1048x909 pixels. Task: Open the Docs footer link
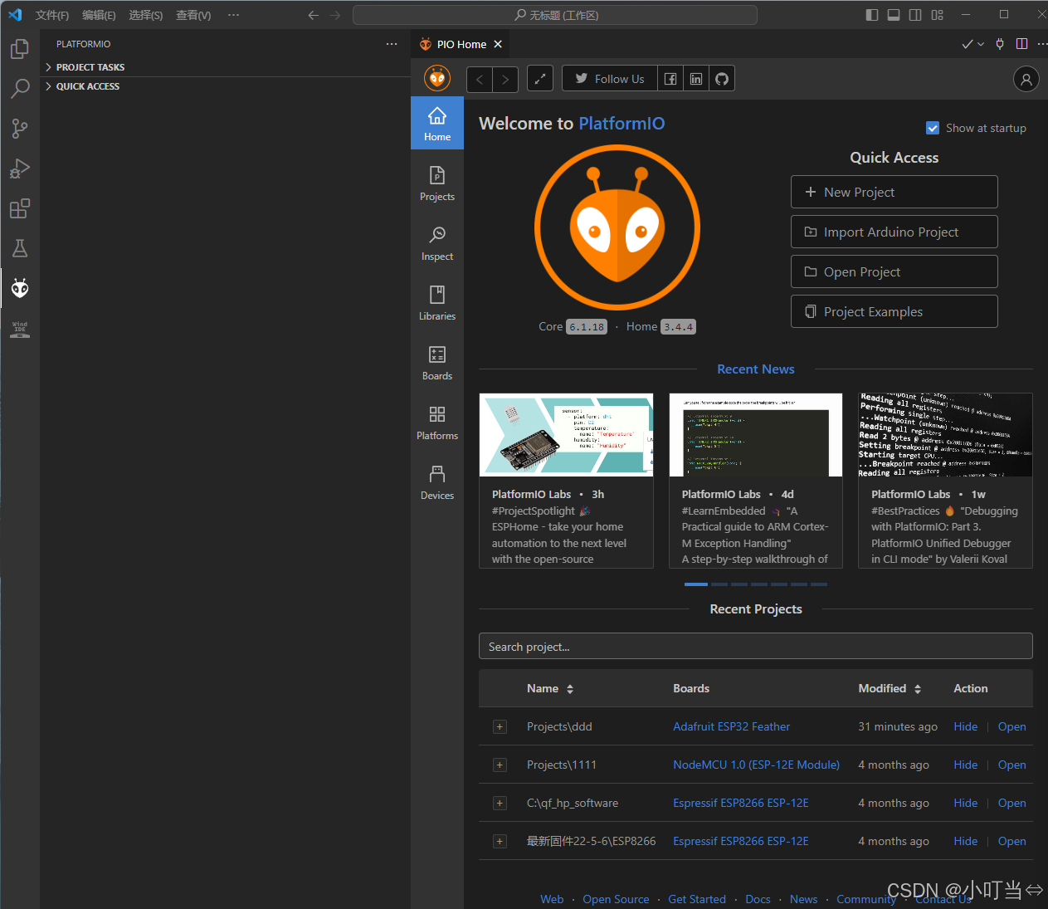pyautogui.click(x=758, y=899)
